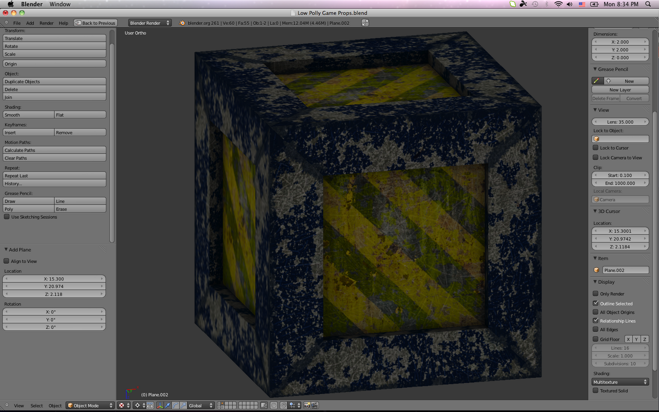
Task: Open the Add menu in the header
Action: point(30,23)
